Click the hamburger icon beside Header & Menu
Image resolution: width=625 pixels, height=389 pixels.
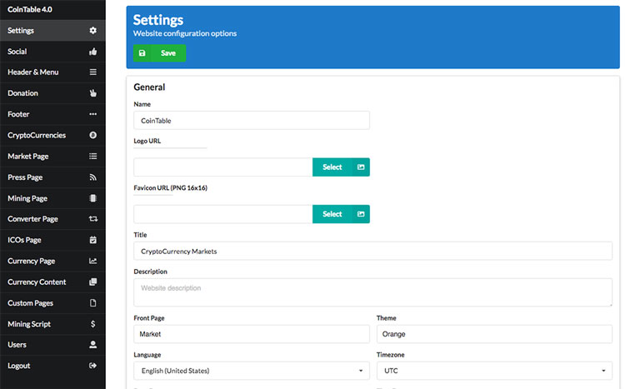coord(93,72)
